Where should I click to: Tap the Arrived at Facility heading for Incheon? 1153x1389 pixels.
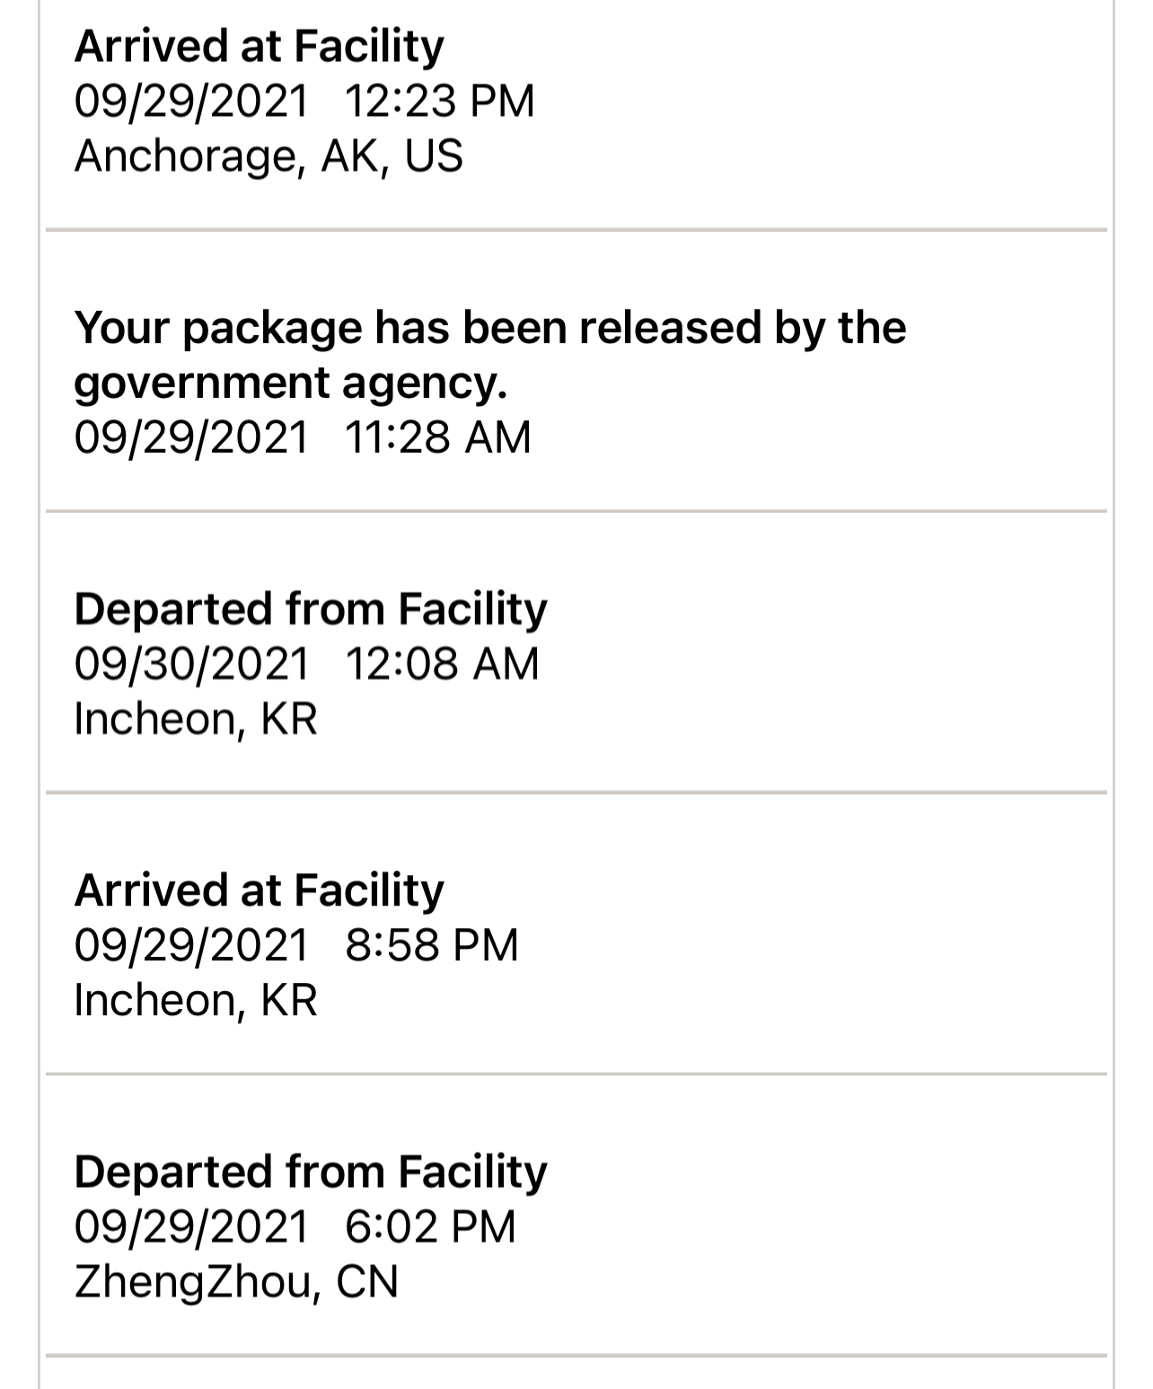(259, 889)
